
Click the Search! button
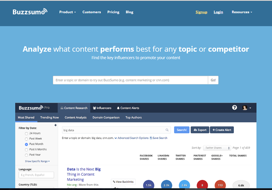point(182,130)
